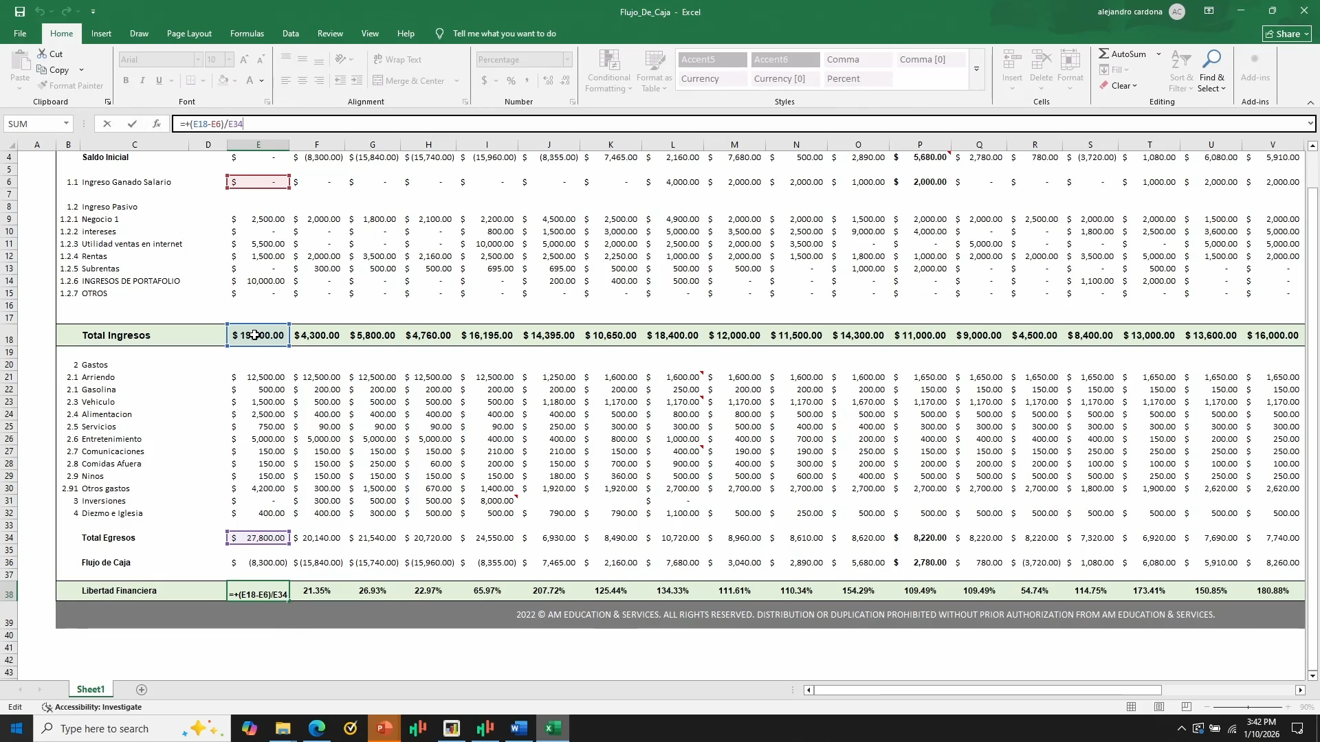Open the Name Box dropdown arrow
The image size is (1320, 742).
(x=66, y=124)
